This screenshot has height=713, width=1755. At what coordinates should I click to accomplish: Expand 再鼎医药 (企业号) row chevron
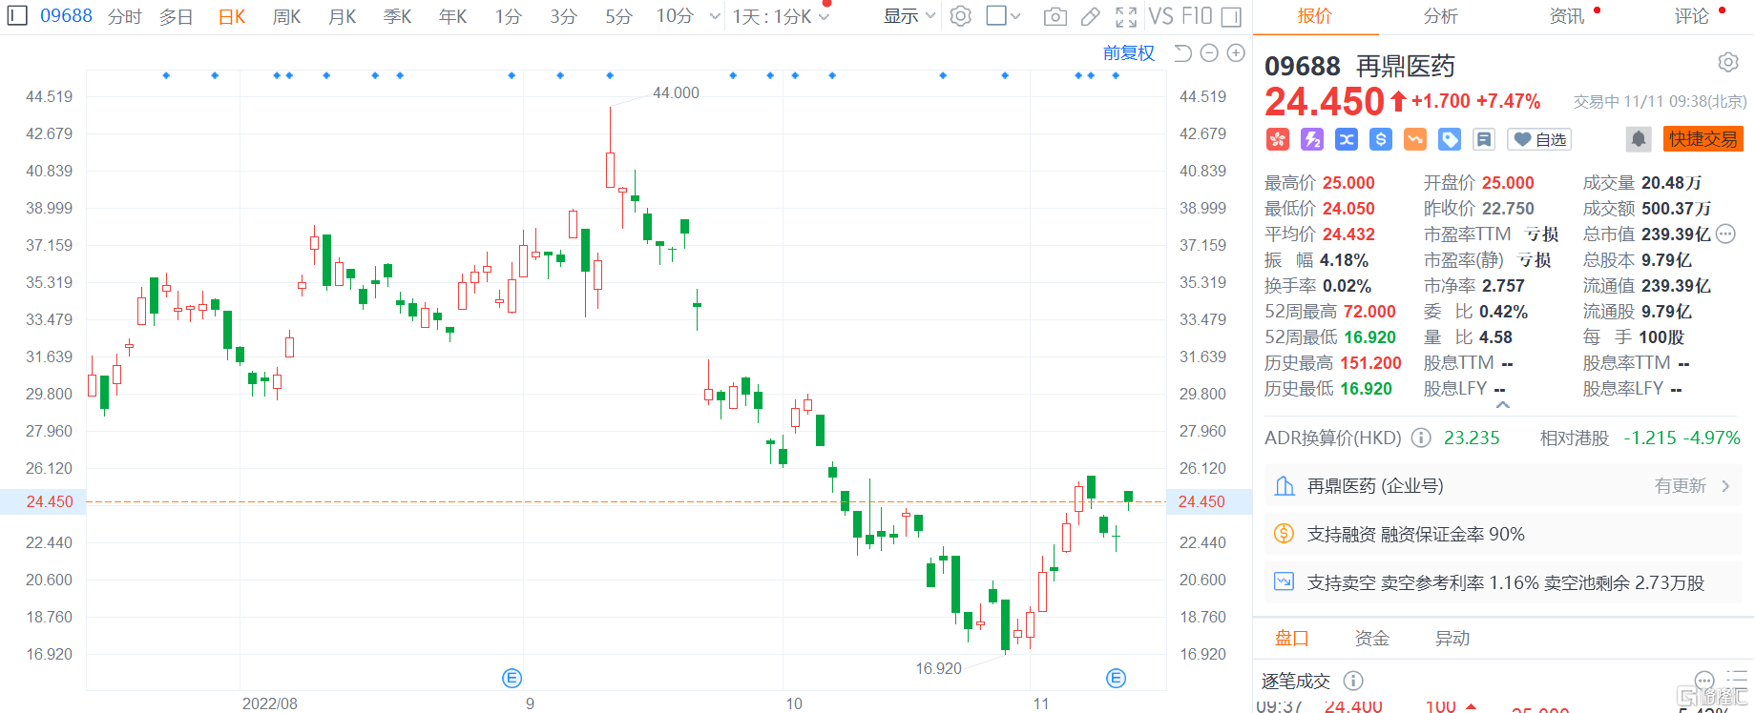click(1725, 486)
